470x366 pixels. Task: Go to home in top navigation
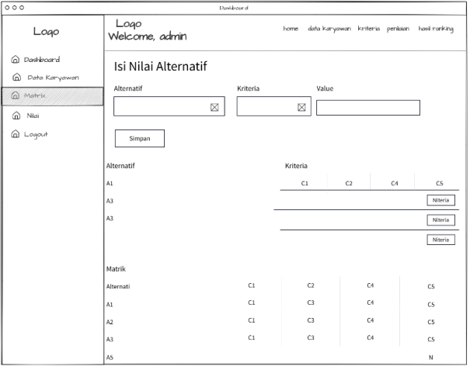coord(291,29)
